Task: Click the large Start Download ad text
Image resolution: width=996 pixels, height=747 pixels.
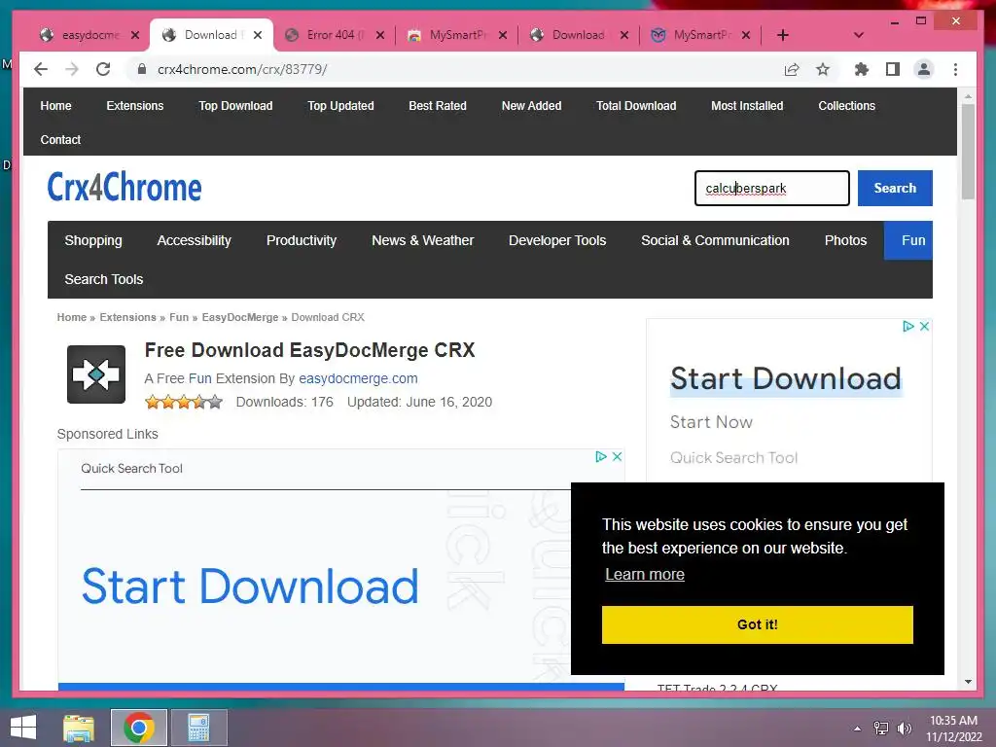Action: click(x=250, y=586)
